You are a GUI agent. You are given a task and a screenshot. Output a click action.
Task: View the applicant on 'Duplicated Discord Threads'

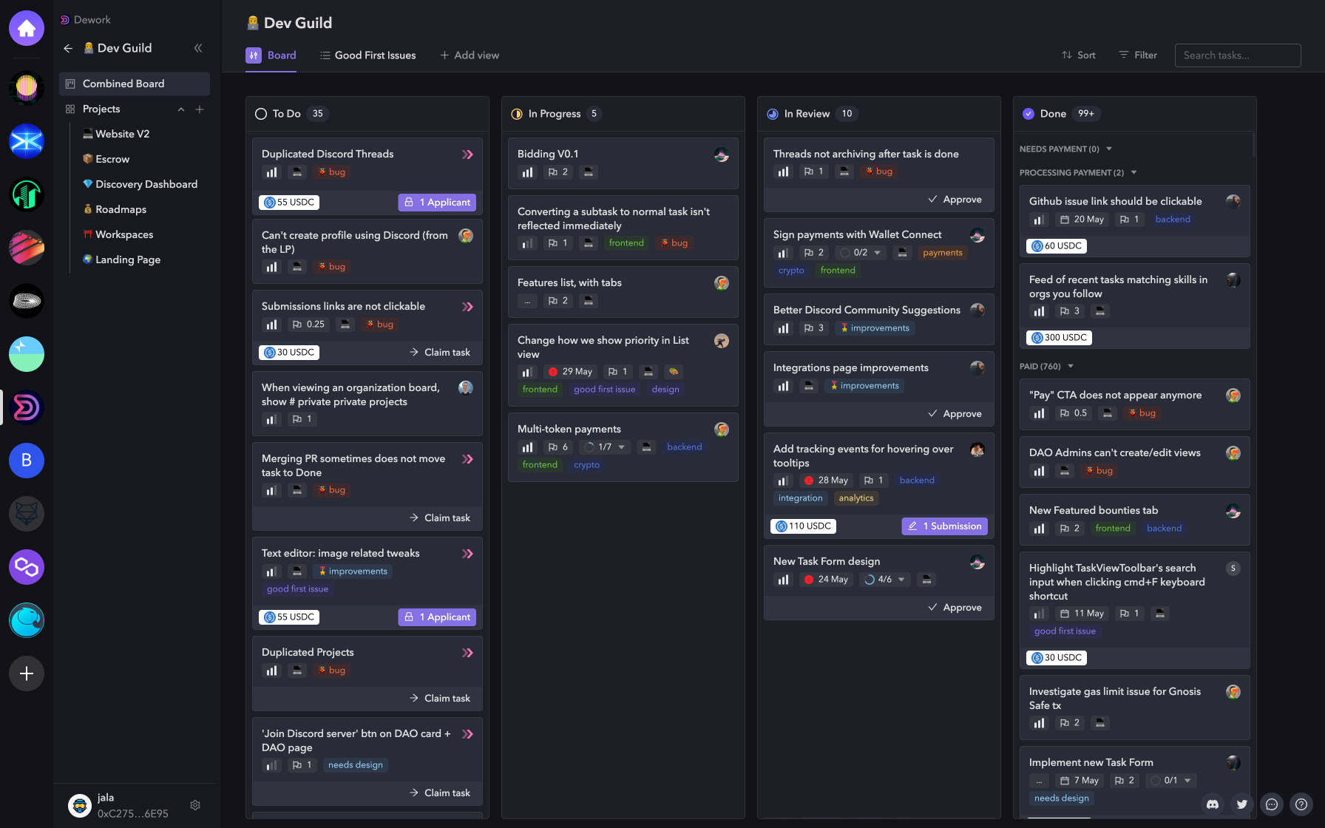(437, 202)
